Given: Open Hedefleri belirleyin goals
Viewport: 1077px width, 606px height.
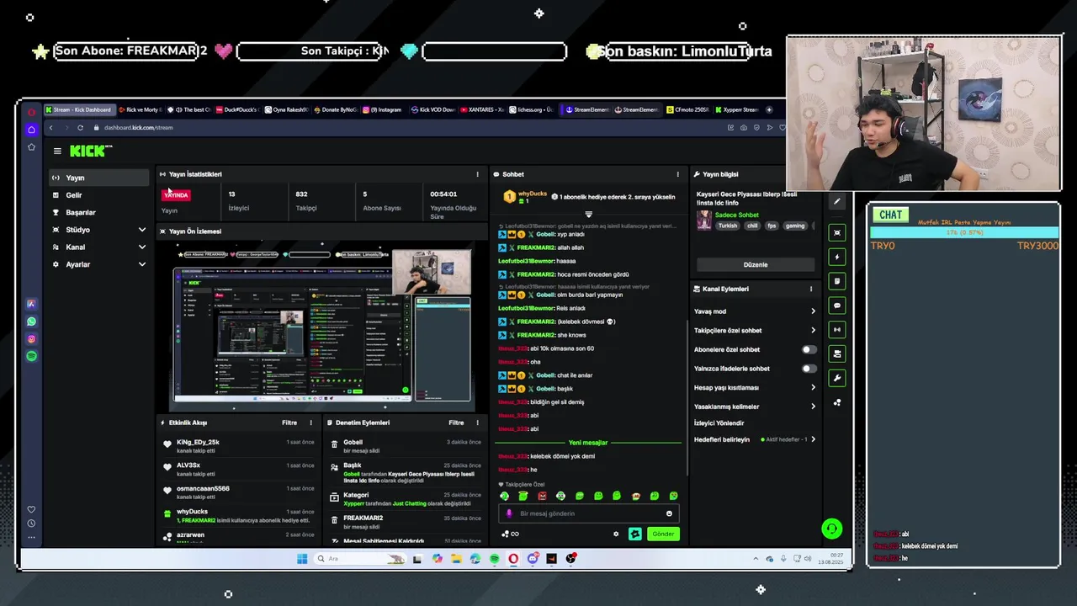Looking at the screenshot, I should coord(755,439).
